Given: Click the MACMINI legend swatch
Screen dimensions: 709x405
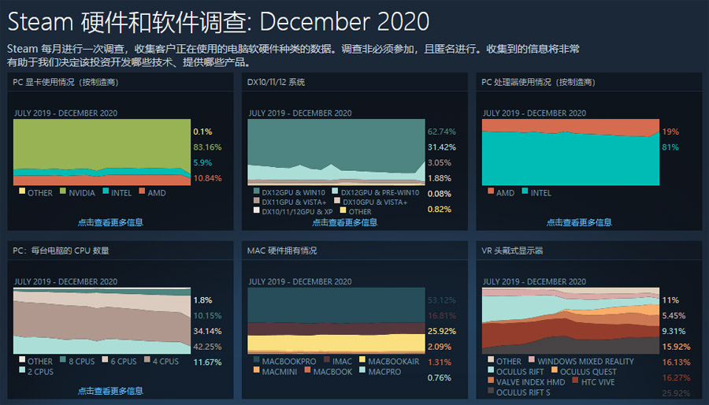Looking at the screenshot, I should tap(256, 370).
